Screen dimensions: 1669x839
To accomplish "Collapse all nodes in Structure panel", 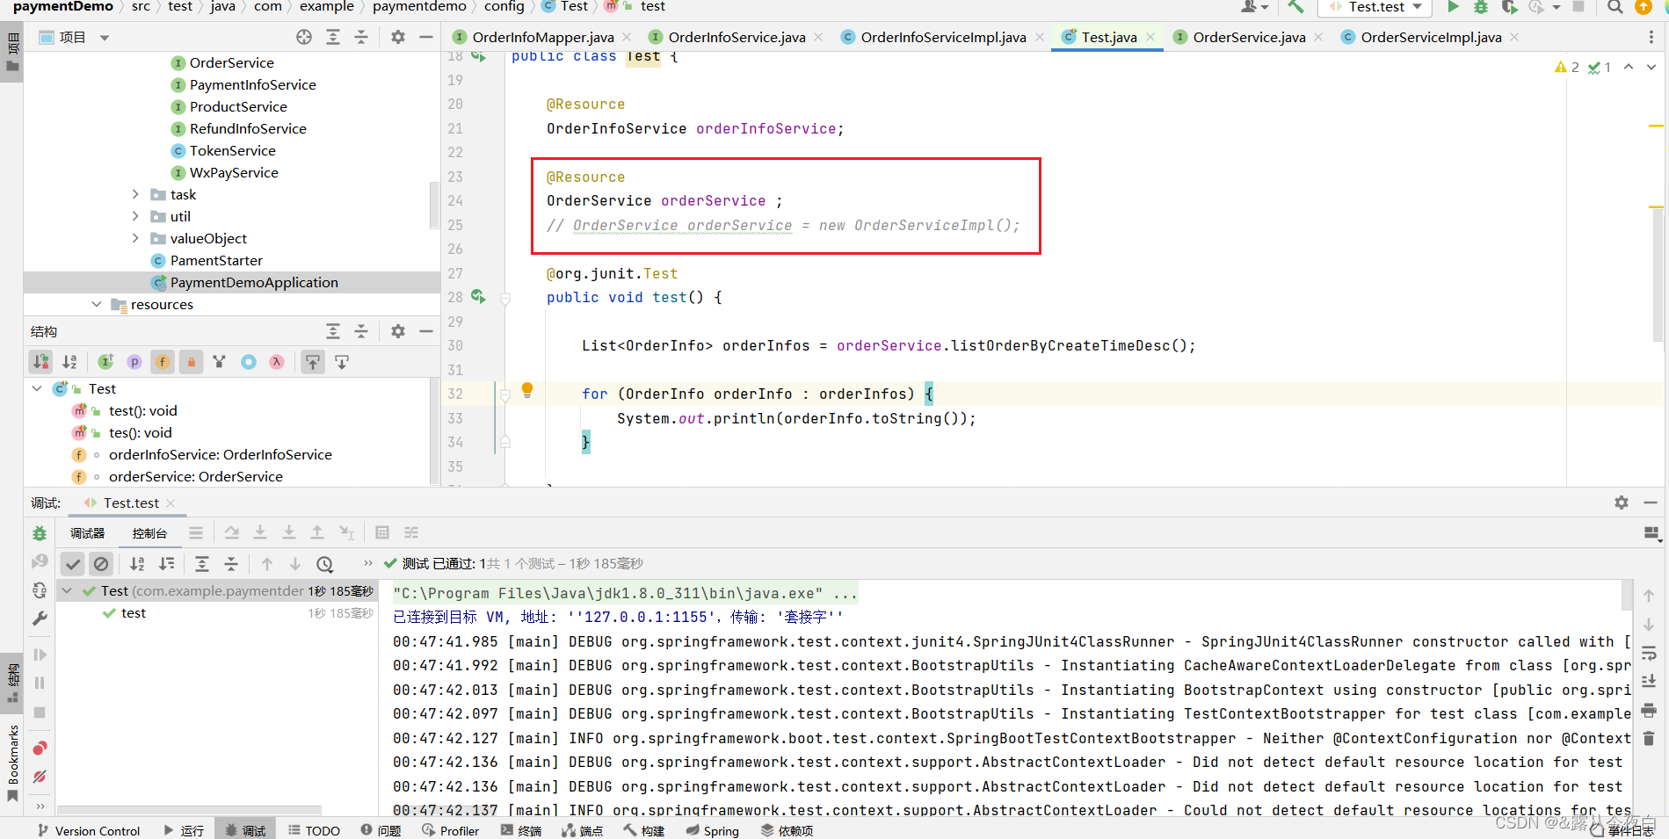I will point(361,331).
